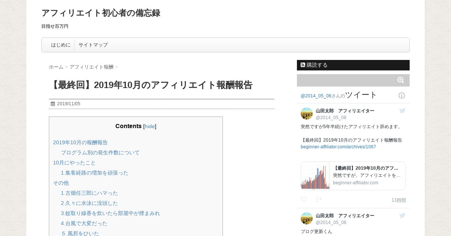Open tweet card title 【最終回】2019年10月のアフ…
This screenshot has height=236, width=451.
click(x=366, y=168)
